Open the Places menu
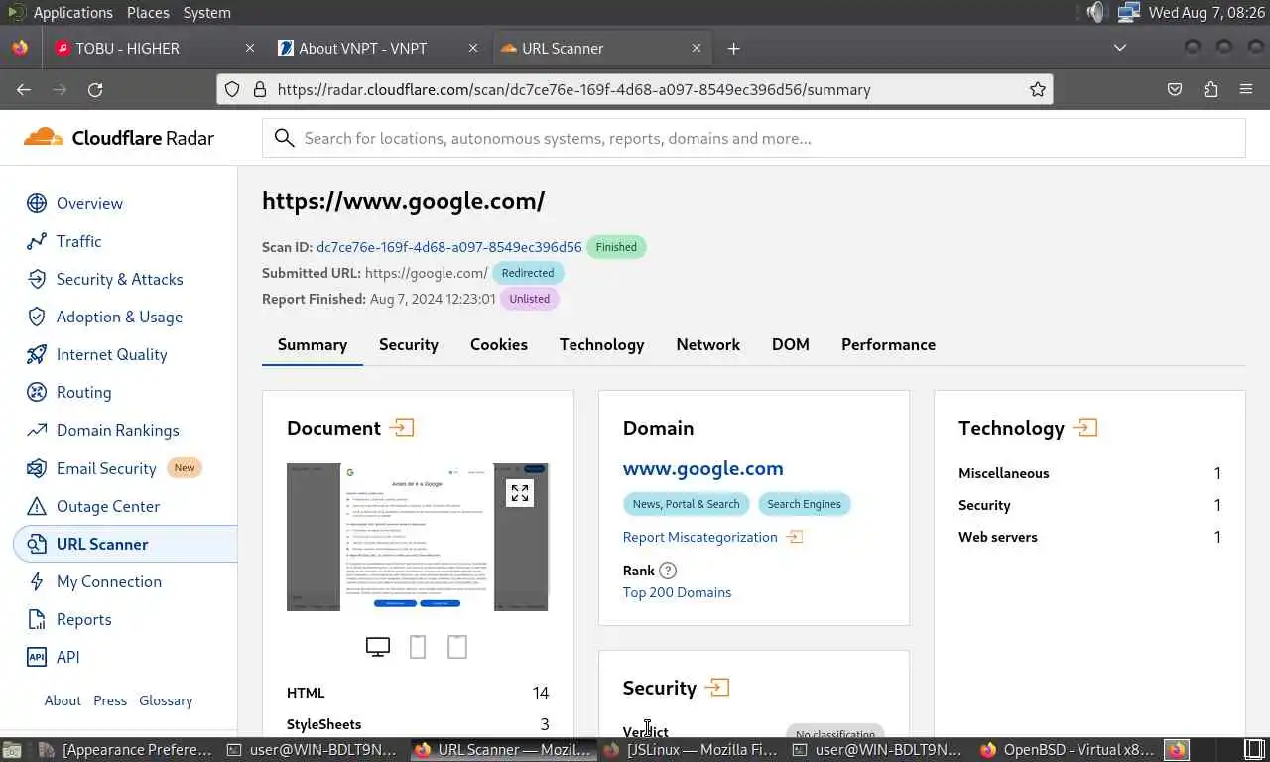The height and width of the screenshot is (762, 1270). pos(148,13)
